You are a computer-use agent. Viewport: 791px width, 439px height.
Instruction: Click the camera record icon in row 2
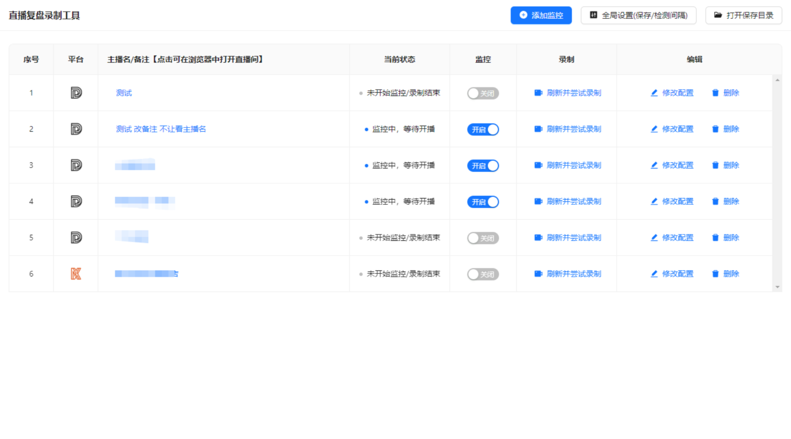(538, 129)
